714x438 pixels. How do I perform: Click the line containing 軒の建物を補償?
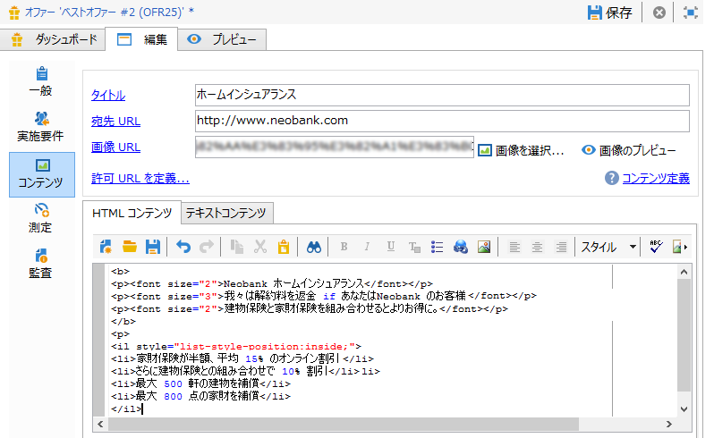pyautogui.click(x=200, y=383)
